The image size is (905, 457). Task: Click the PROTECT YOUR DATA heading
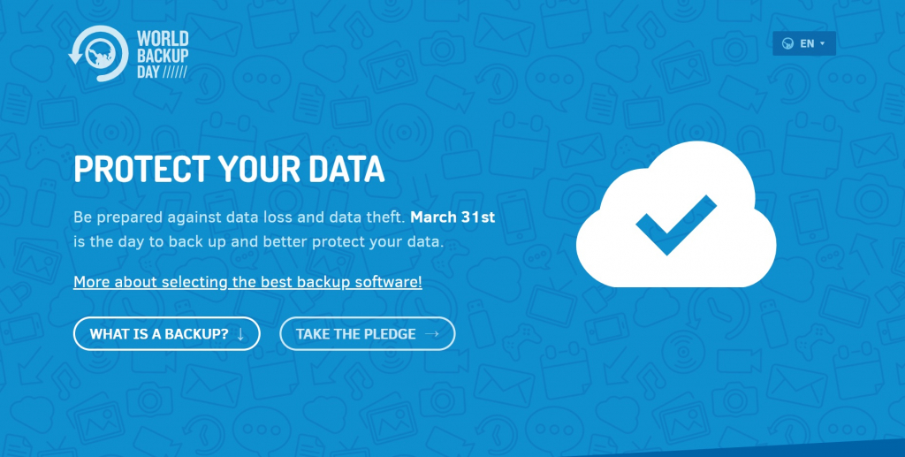click(x=229, y=170)
